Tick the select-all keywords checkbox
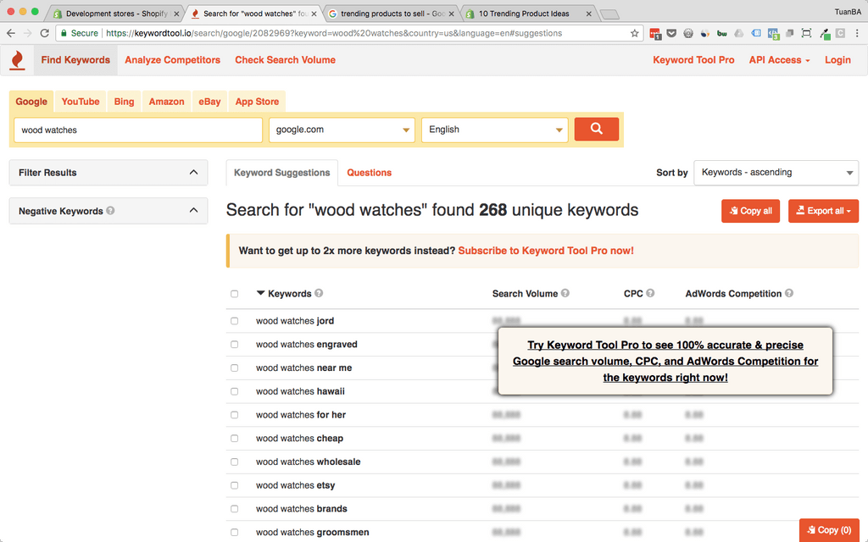The image size is (868, 542). click(234, 294)
